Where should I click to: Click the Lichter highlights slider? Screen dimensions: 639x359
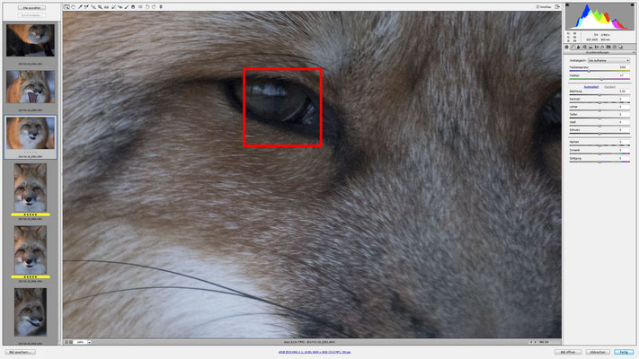coord(599,110)
